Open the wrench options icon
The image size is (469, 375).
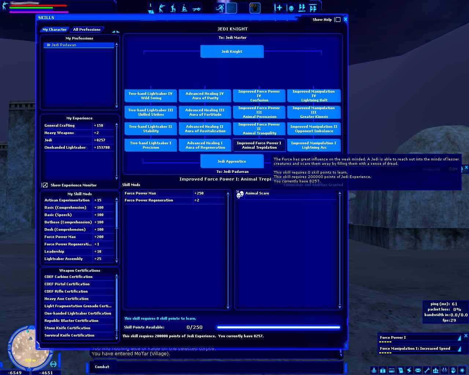pos(426,370)
